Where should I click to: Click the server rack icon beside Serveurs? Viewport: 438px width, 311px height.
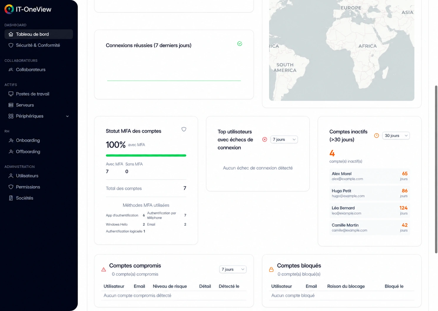11,105
